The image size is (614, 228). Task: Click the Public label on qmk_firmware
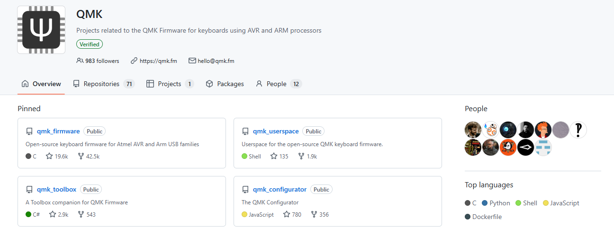click(x=95, y=131)
